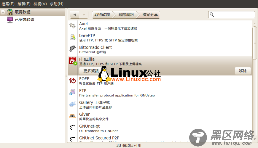Select the GNUnet-qt list entry
258x148 pixels.
pos(160,128)
